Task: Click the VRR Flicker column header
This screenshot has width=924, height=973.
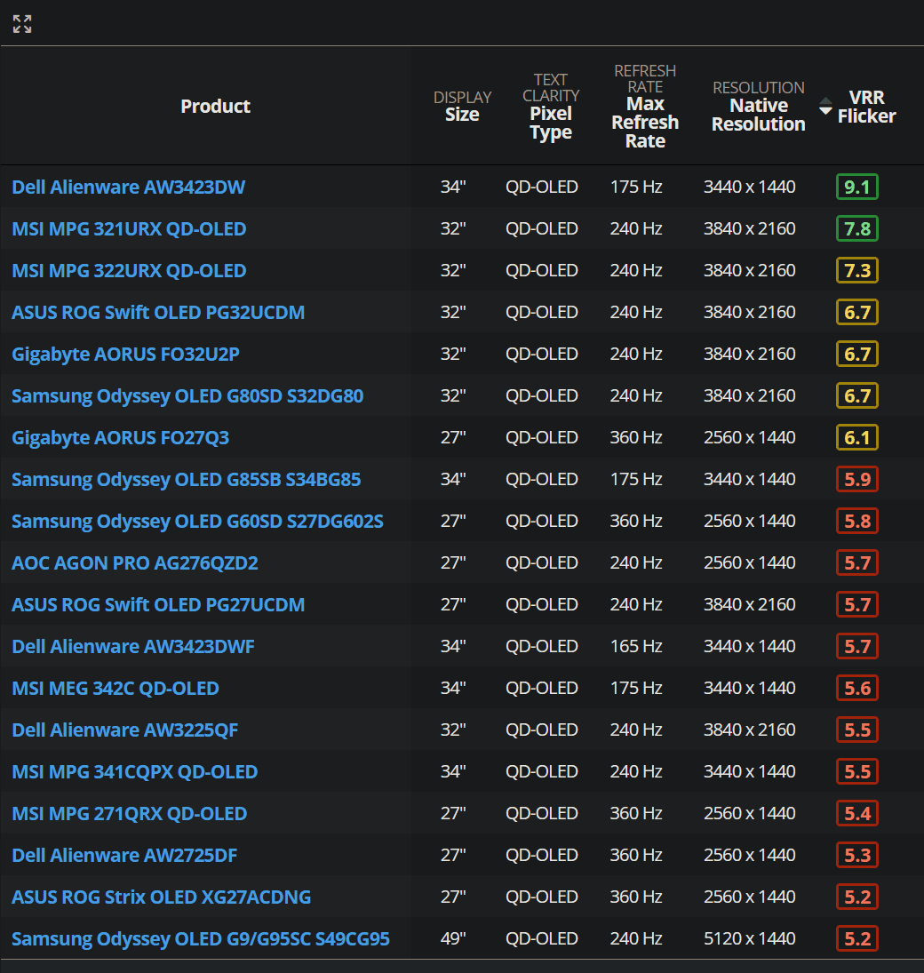Action: pos(867,107)
